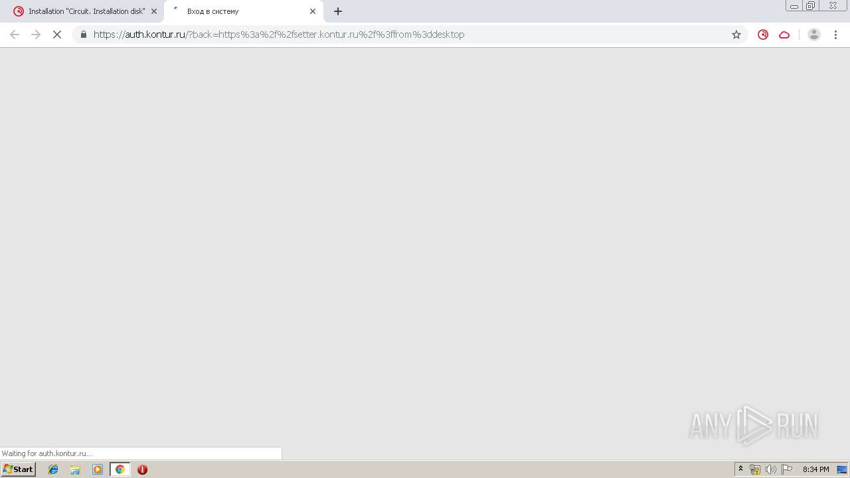Image resolution: width=850 pixels, height=478 pixels.
Task: Open the Chrome three-dot menu
Action: 835,35
